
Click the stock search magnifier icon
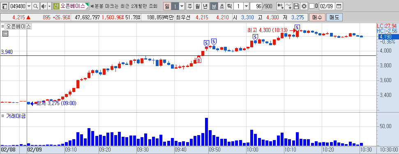36,6
